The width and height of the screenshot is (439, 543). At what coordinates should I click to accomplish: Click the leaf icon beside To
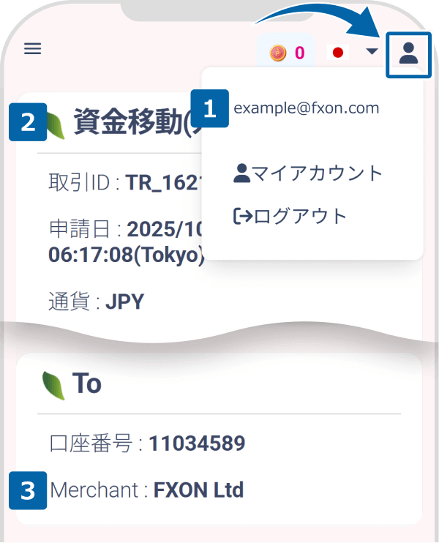click(53, 383)
